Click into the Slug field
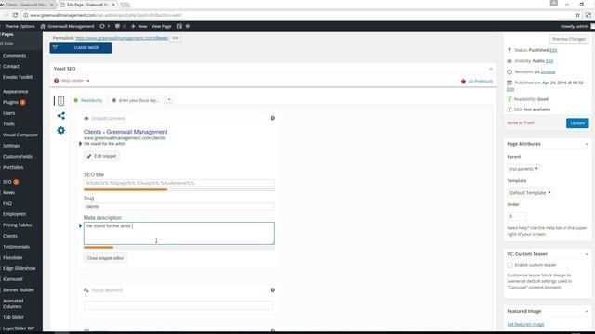The height and width of the screenshot is (334, 595). tap(179, 206)
